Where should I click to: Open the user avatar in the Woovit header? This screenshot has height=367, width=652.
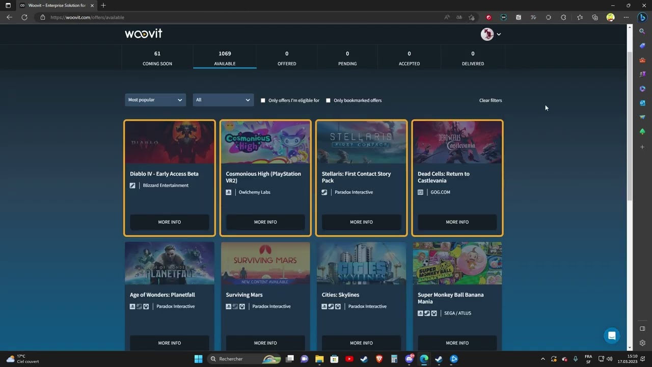(x=487, y=34)
